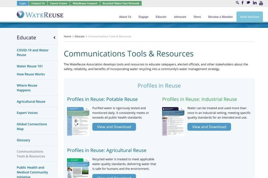Go to Water Reuse 101 in sidebar
This screenshot has width=268, height=178.
click(30, 66)
